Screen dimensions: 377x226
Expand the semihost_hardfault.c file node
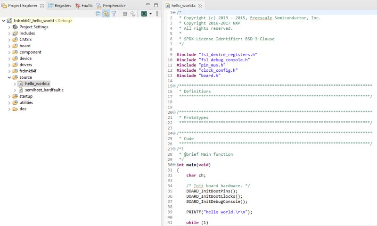click(x=15, y=90)
